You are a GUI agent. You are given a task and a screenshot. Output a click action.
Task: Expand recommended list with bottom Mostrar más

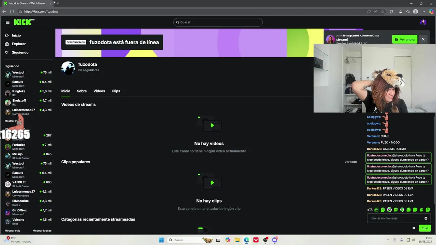[12, 231]
